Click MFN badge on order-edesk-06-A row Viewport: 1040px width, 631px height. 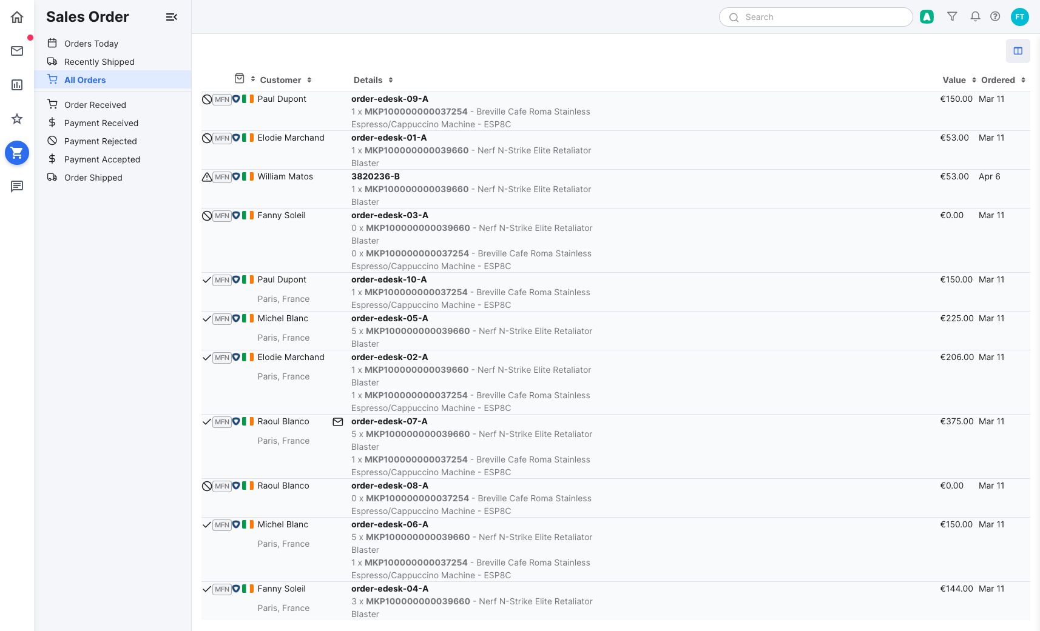point(222,525)
